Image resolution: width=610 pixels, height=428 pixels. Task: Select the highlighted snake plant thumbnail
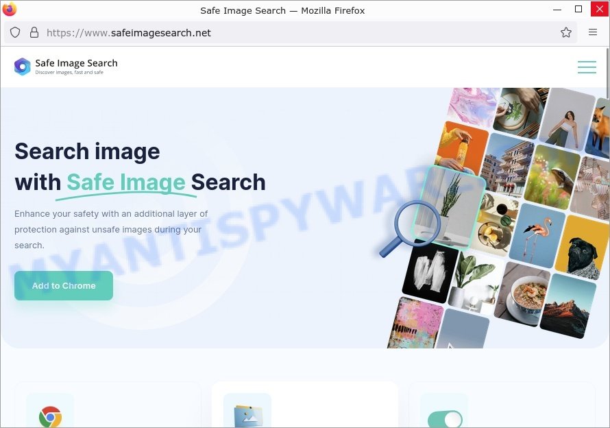450,206
